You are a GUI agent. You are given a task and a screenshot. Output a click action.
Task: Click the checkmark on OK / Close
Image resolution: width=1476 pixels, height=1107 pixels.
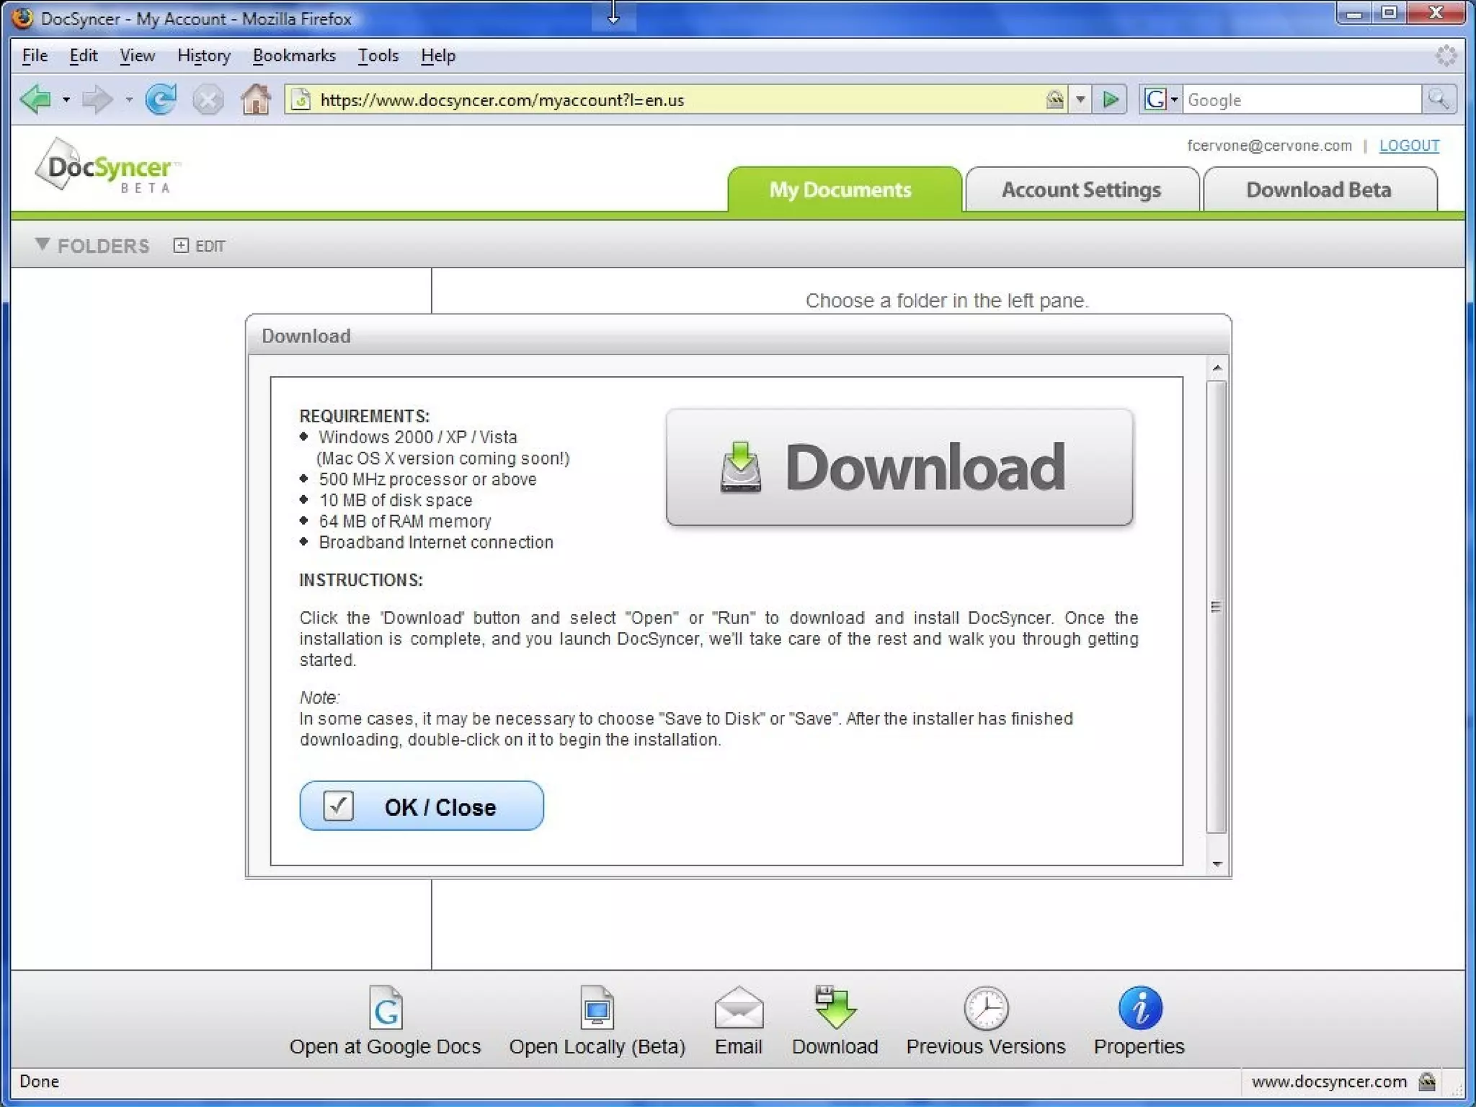pyautogui.click(x=338, y=806)
